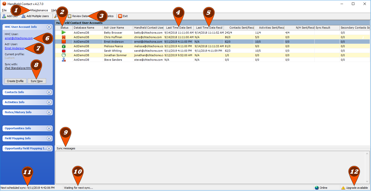Click the red Exit icon

coord(120,16)
